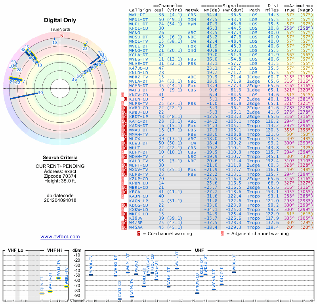The height and width of the screenshot is (304, 317).
Task: Click the virtual channel (4.1) cell
Action: click(176, 15)
